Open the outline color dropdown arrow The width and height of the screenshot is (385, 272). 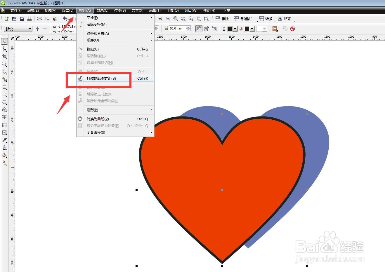[x=235, y=29]
